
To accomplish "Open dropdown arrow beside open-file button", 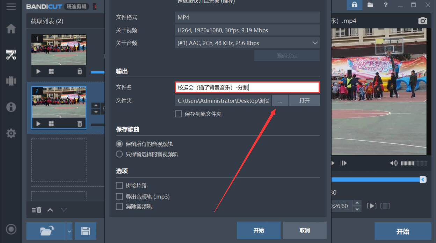I will pos(69,231).
